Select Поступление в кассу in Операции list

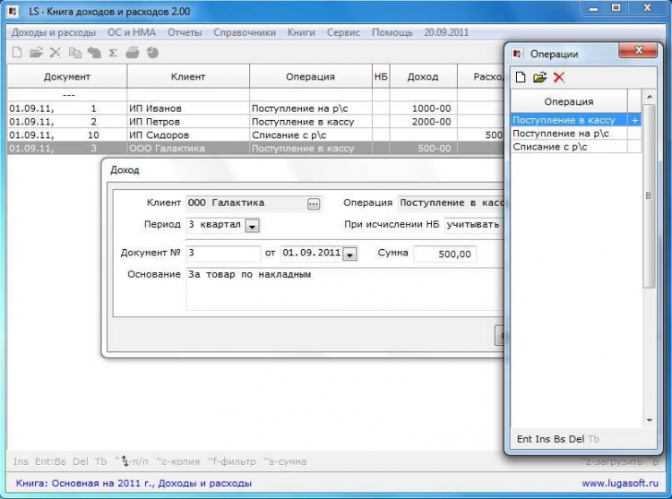(569, 120)
